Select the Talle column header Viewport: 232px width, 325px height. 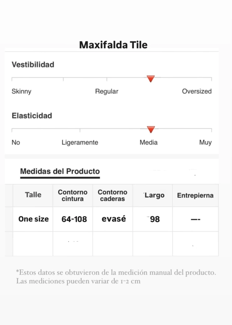[33, 195]
